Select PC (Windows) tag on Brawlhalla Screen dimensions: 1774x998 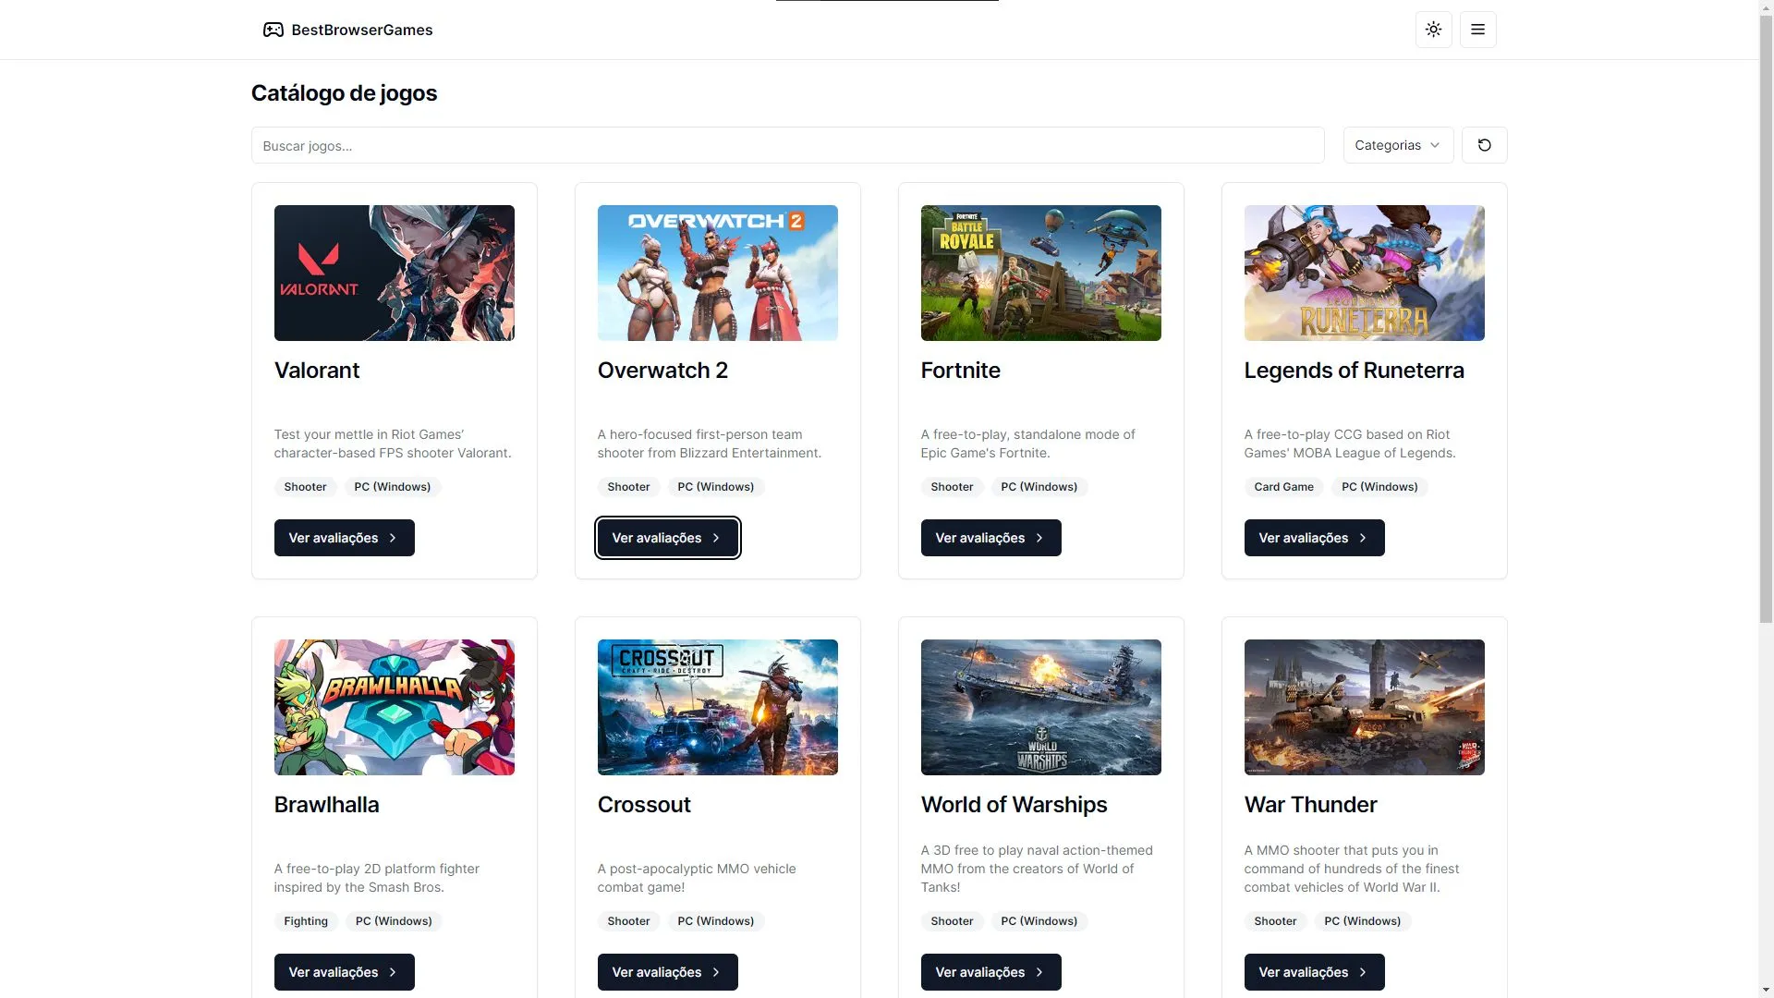coord(393,922)
